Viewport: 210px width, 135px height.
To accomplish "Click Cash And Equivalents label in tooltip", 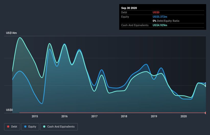I will point(135,25).
